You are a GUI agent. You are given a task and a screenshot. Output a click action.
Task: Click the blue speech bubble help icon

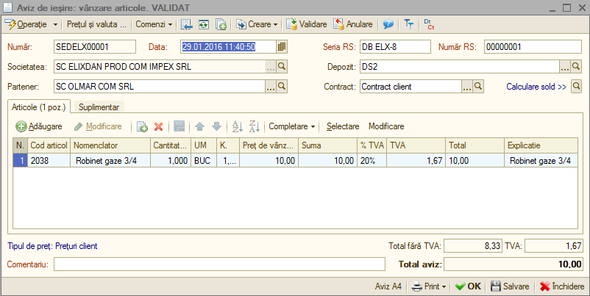(388, 24)
